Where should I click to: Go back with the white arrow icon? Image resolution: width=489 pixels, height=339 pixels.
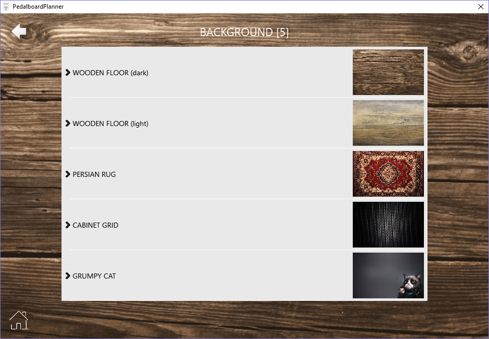19,31
